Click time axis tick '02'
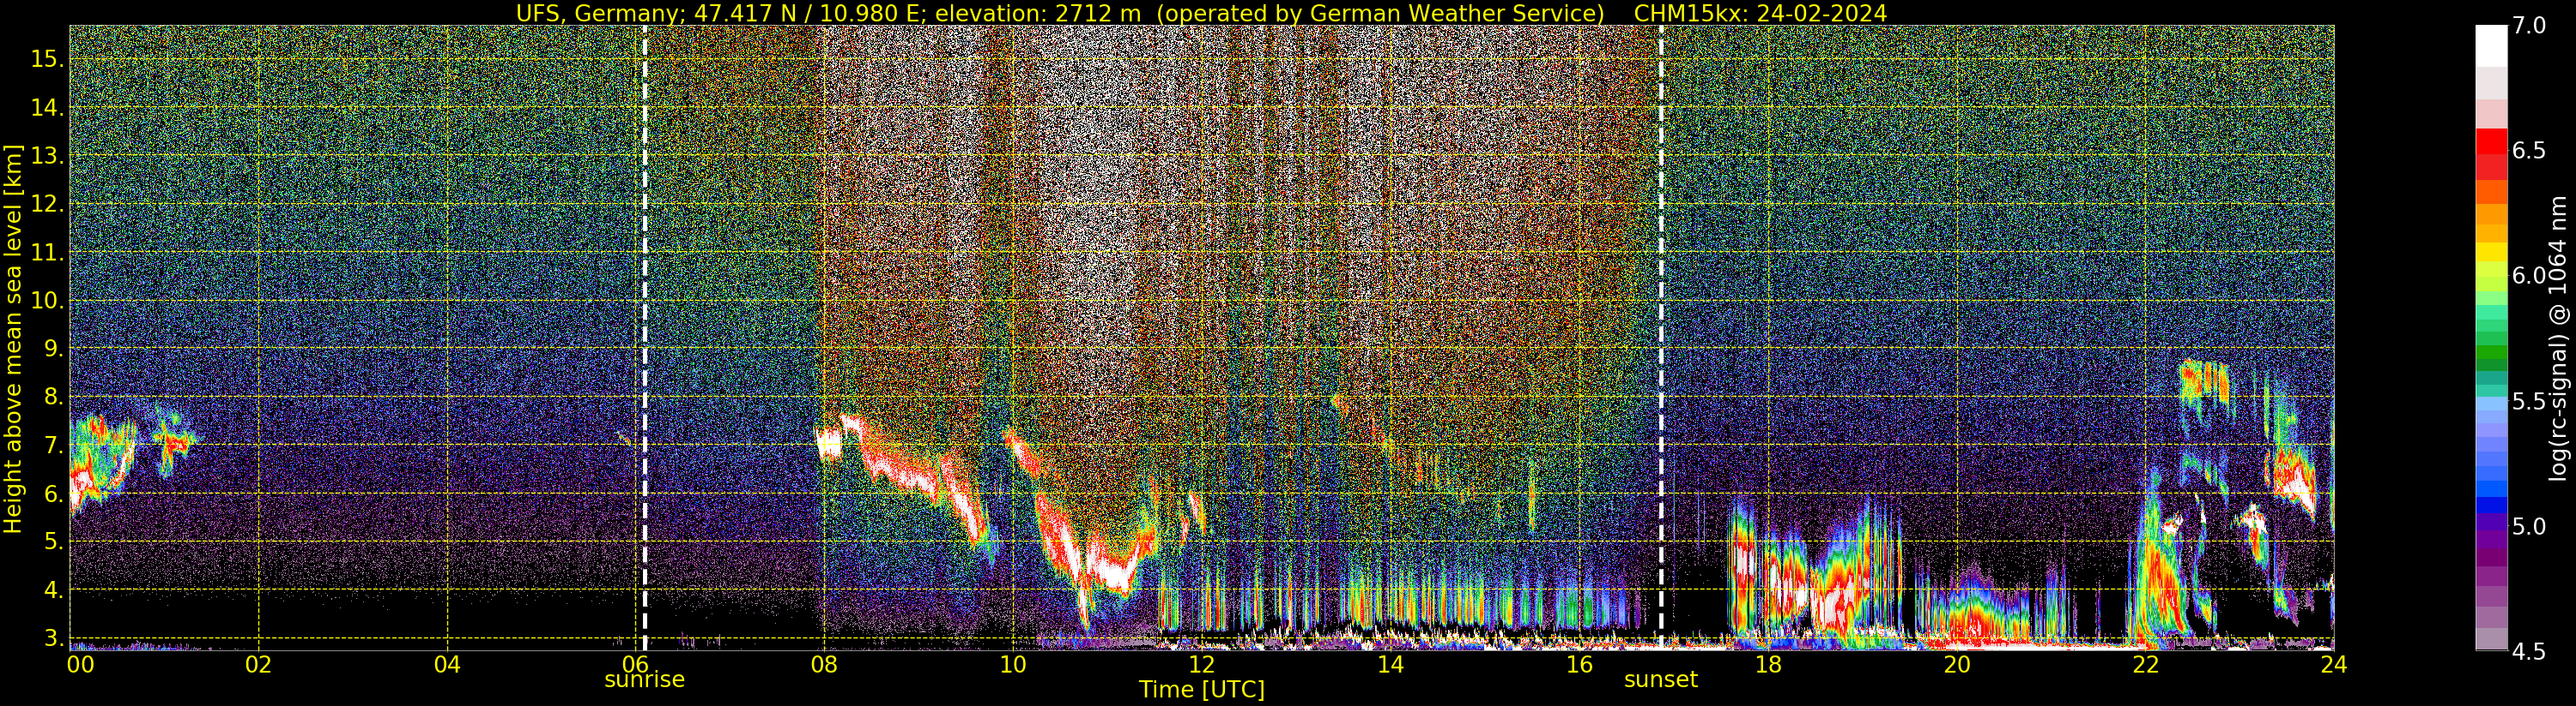2576x706 pixels. pyautogui.click(x=258, y=664)
